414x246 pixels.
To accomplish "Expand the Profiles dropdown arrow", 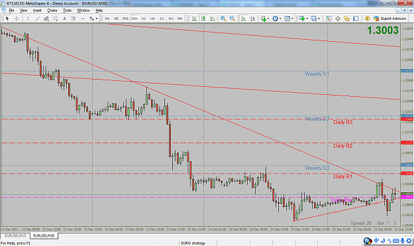I will pos(319,19).
